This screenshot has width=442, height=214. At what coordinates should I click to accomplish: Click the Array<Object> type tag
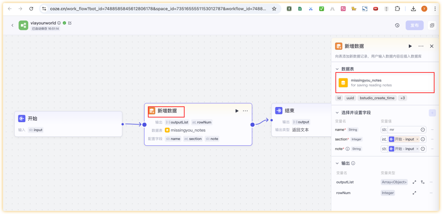[394, 182]
